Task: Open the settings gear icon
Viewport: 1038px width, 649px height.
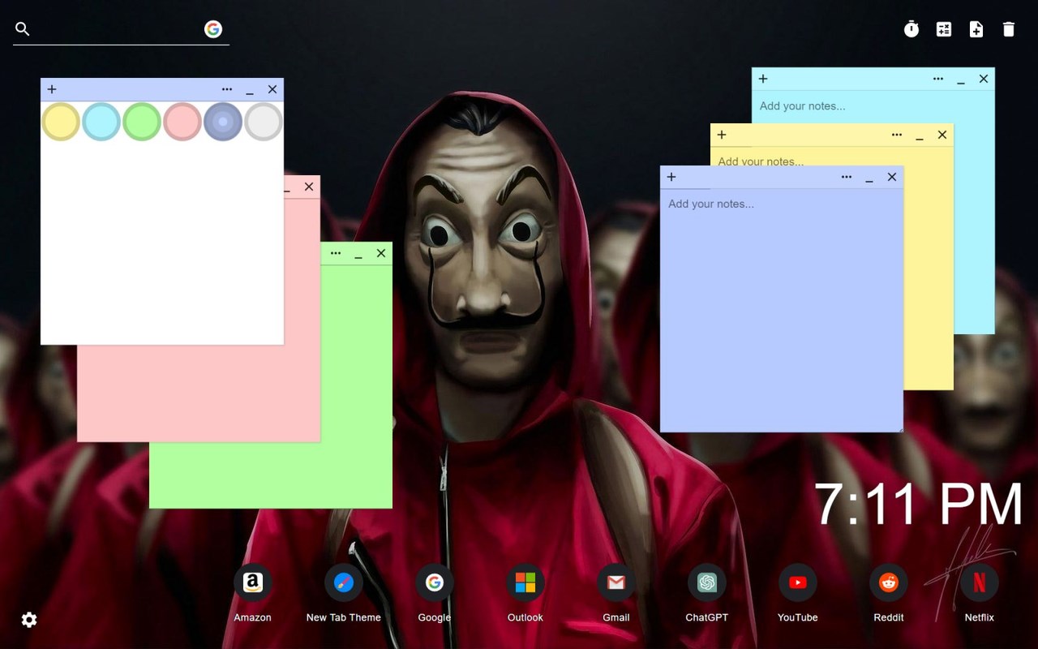Action: point(29,620)
